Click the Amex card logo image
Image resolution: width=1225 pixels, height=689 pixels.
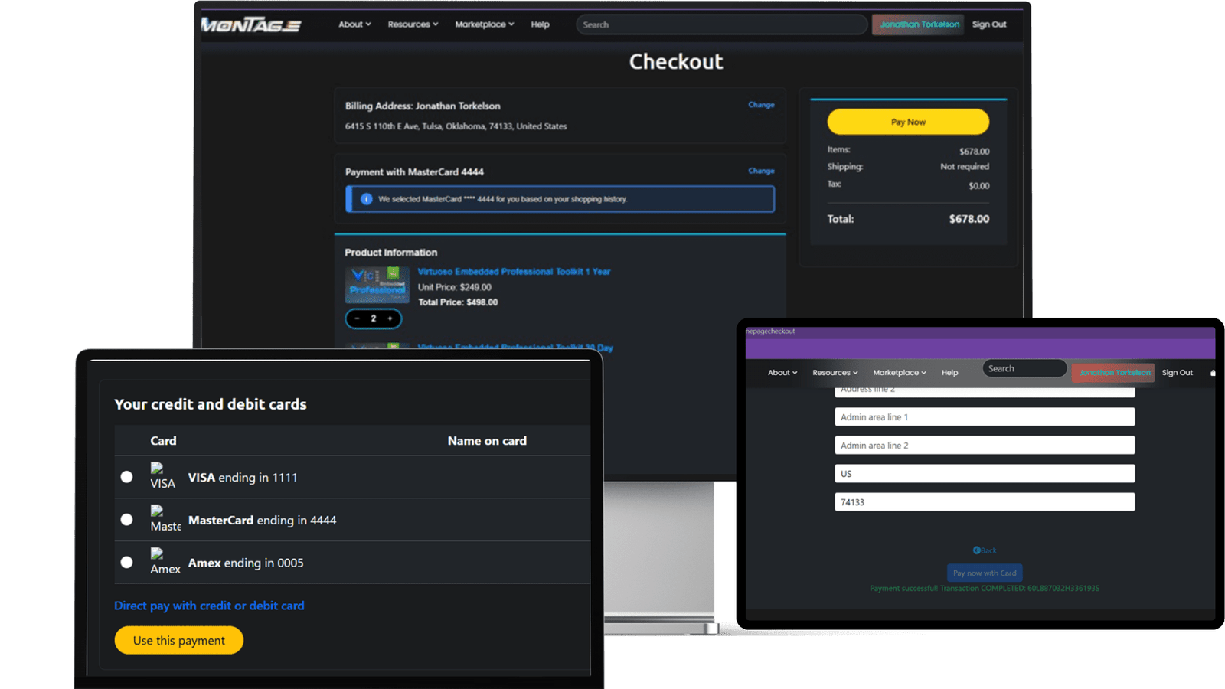coord(158,553)
